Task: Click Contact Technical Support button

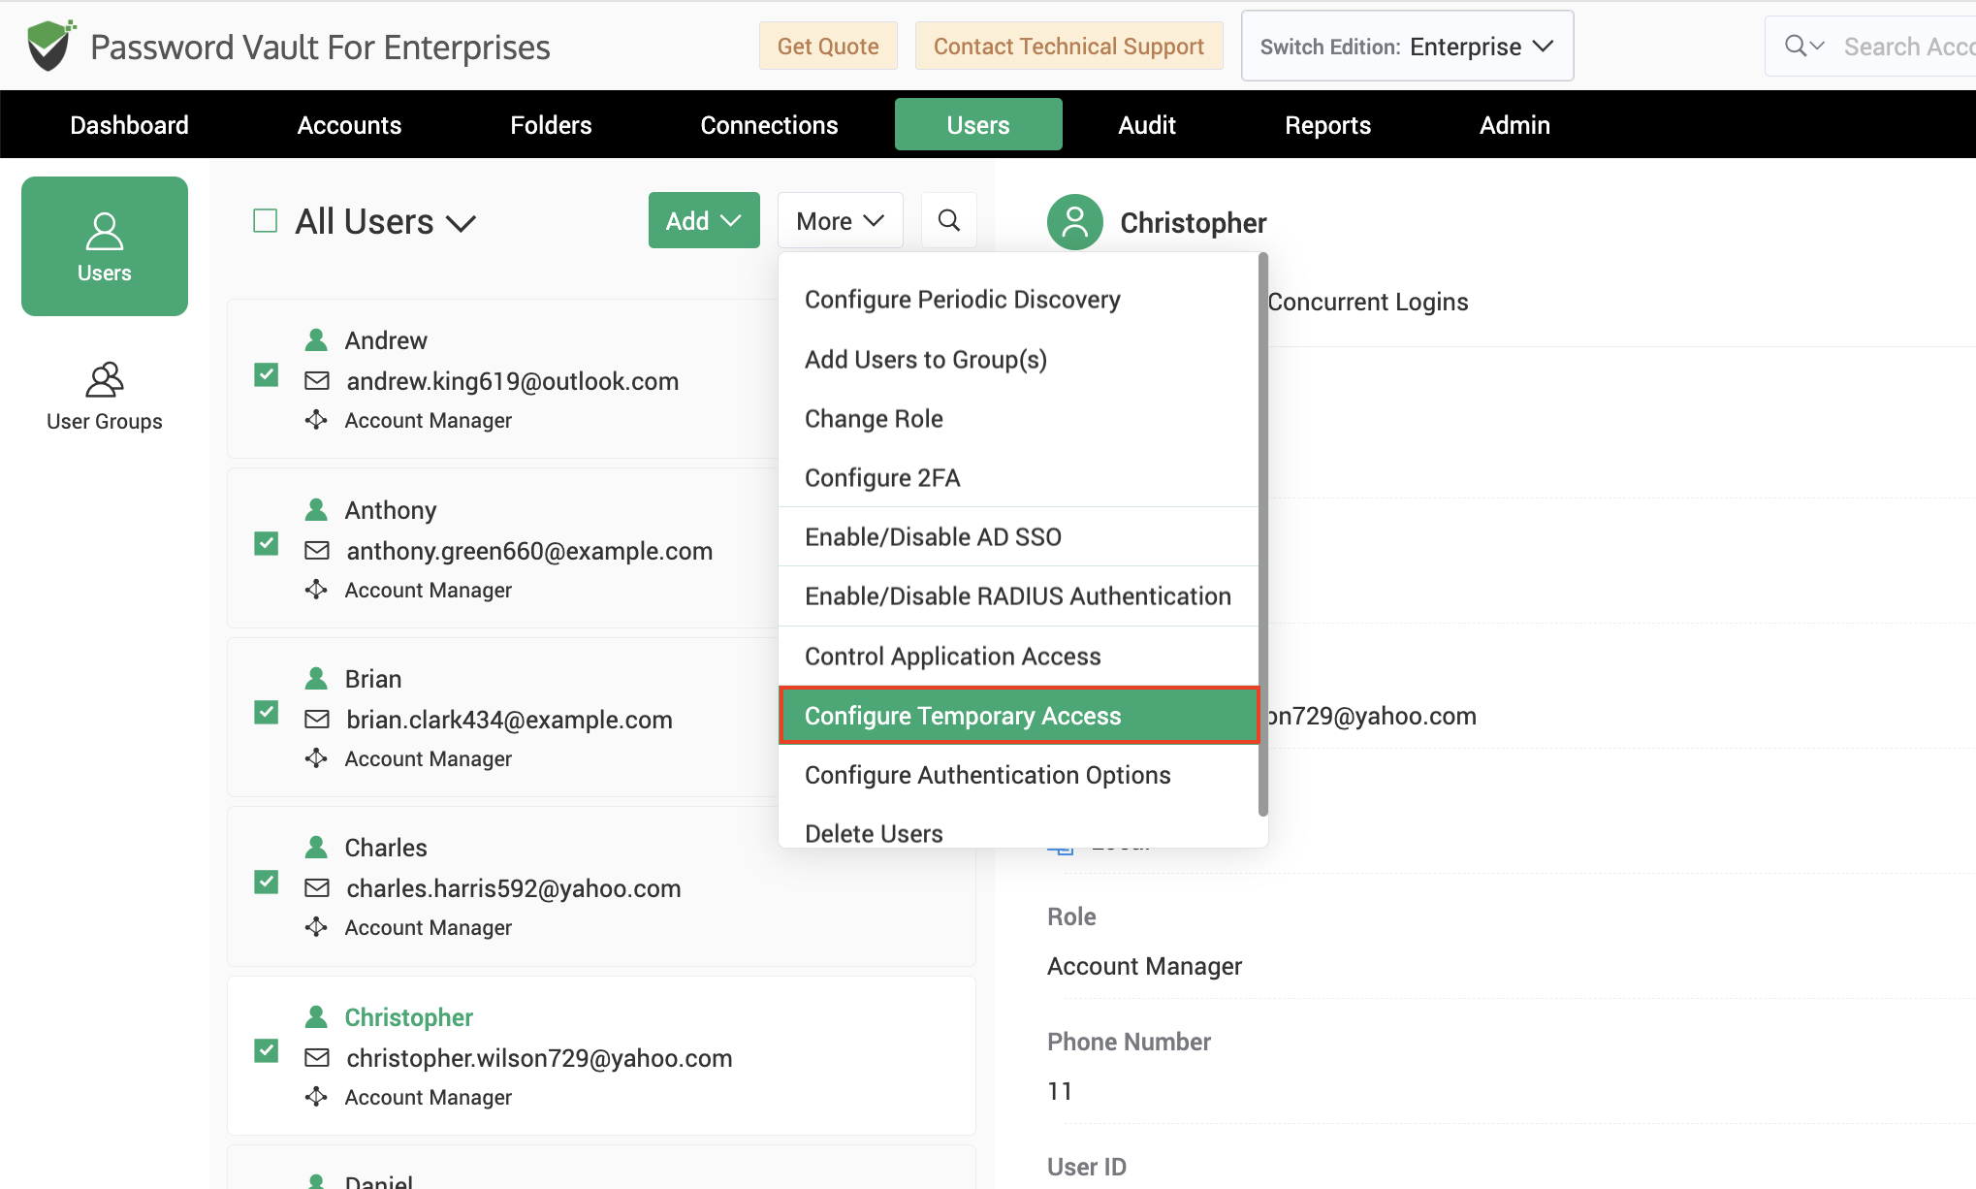Action: click(x=1068, y=46)
